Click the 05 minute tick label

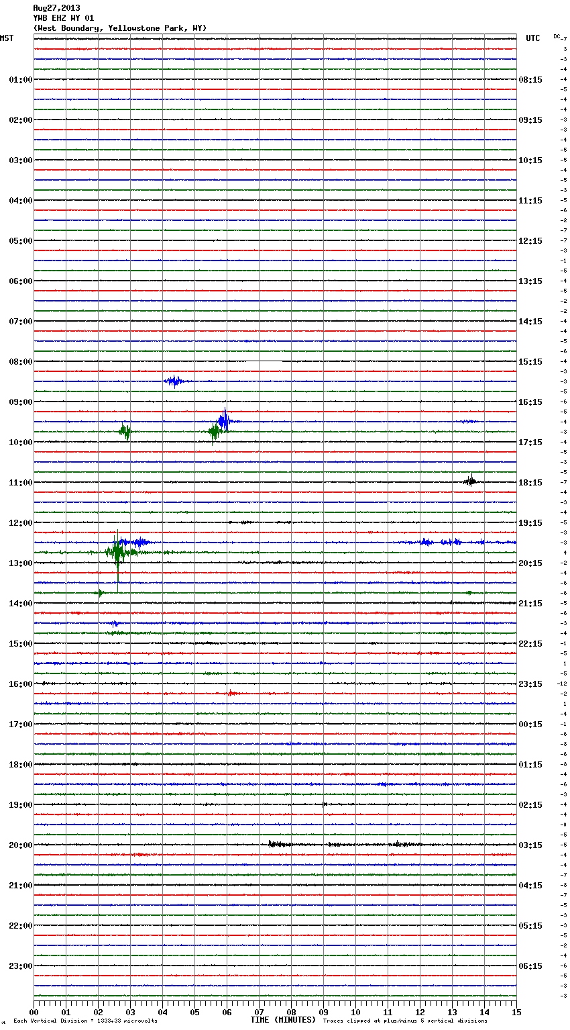tap(194, 1012)
